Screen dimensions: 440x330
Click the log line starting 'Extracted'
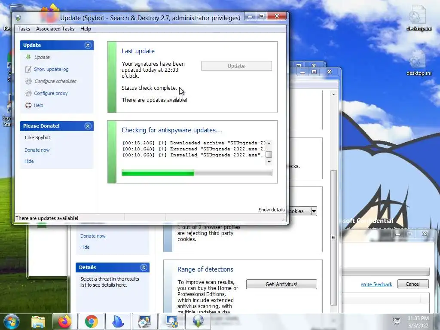coord(194,149)
